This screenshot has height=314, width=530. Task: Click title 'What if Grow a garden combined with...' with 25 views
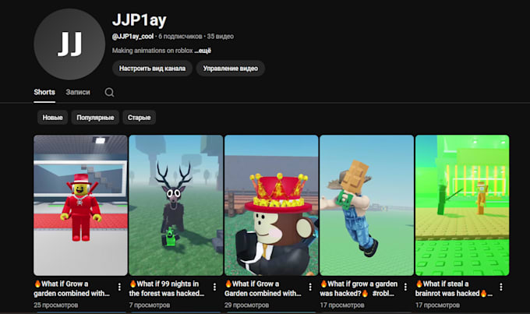coord(72,288)
